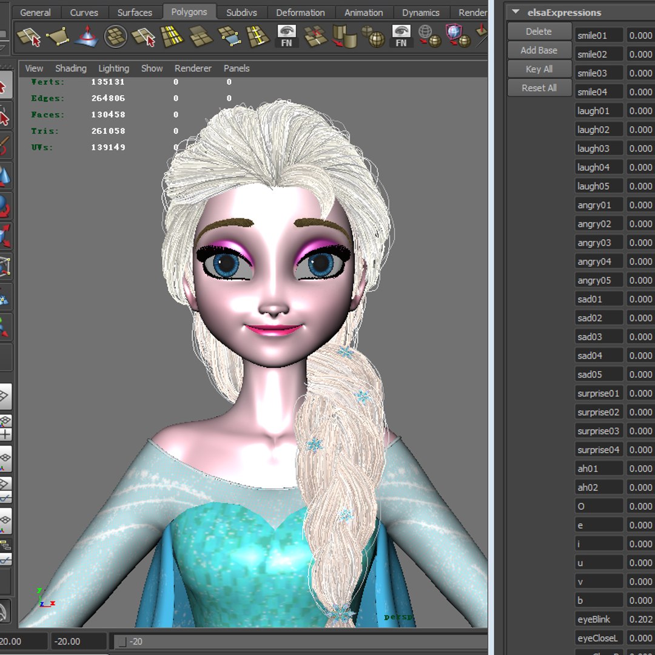Viewport: 655px width, 655px height.
Task: Click the small-to-large sphere smooth icon
Action: point(372,36)
